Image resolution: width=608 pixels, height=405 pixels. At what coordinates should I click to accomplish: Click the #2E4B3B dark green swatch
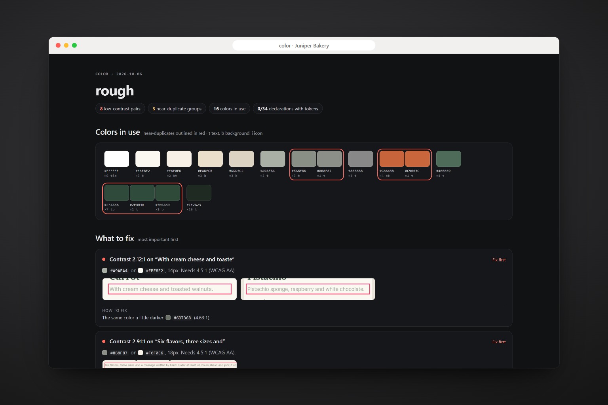tap(142, 193)
